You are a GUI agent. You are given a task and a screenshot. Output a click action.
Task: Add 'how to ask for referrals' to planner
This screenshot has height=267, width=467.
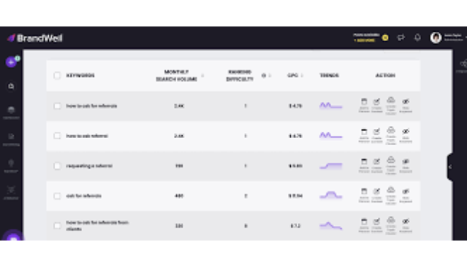point(364,106)
